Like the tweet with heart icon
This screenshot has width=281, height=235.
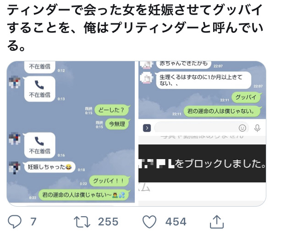(x=149, y=222)
